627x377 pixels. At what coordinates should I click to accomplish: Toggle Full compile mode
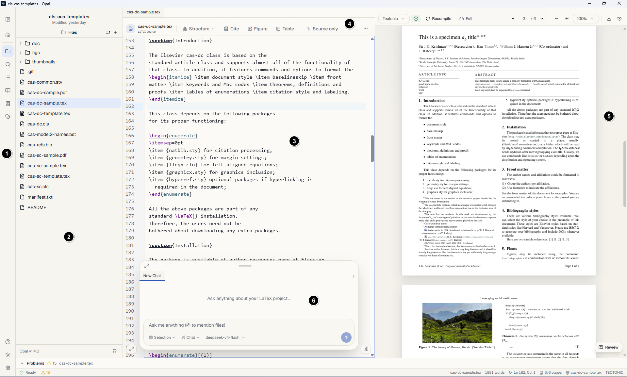tap(466, 19)
